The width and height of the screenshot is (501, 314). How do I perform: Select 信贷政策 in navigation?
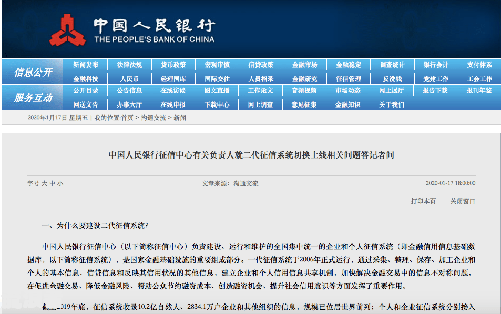pyautogui.click(x=261, y=65)
